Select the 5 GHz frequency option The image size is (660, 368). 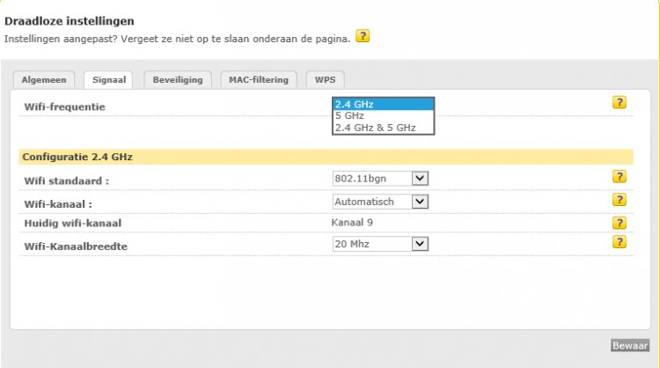[383, 115]
